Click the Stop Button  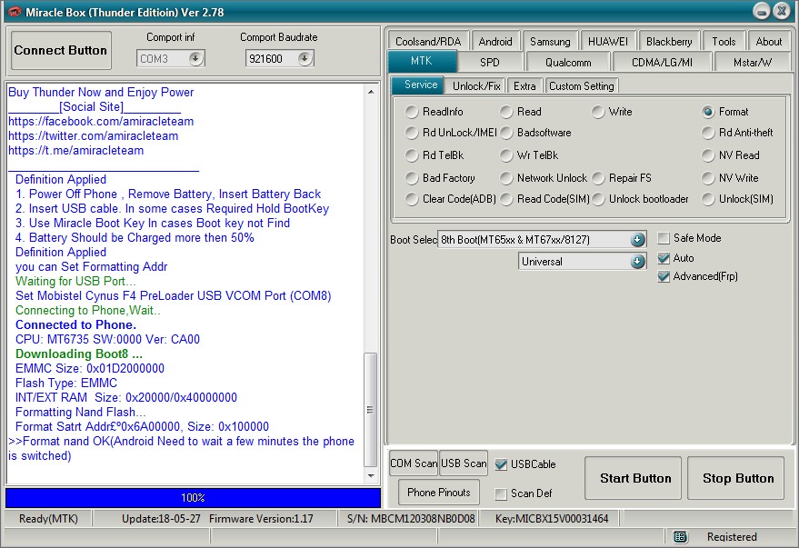click(735, 478)
